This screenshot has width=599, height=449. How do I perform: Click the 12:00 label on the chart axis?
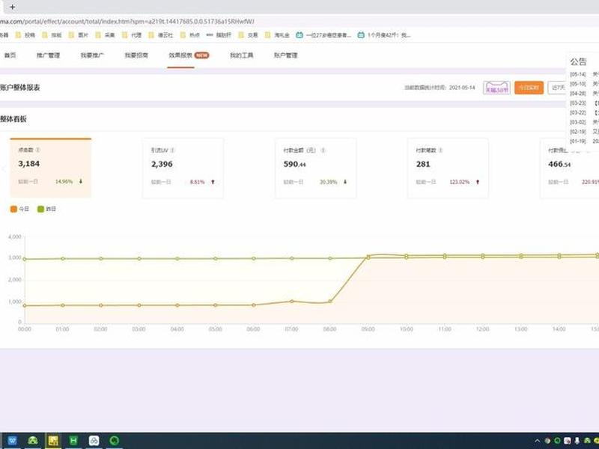tap(482, 329)
